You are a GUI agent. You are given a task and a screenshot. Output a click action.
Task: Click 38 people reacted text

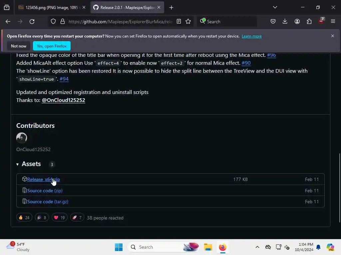point(105,218)
